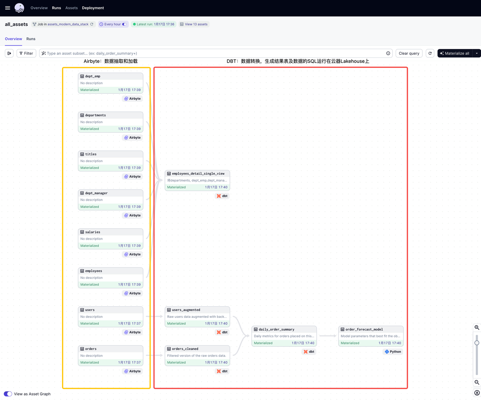Click the Dagster logo icon
481x400 pixels.
pos(19,8)
